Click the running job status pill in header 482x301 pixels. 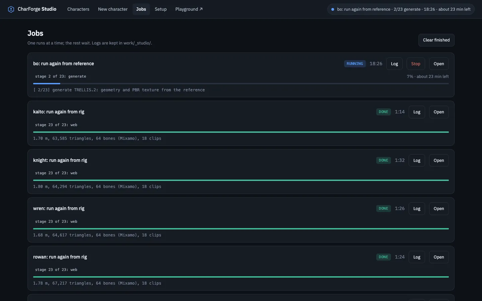(x=401, y=9)
